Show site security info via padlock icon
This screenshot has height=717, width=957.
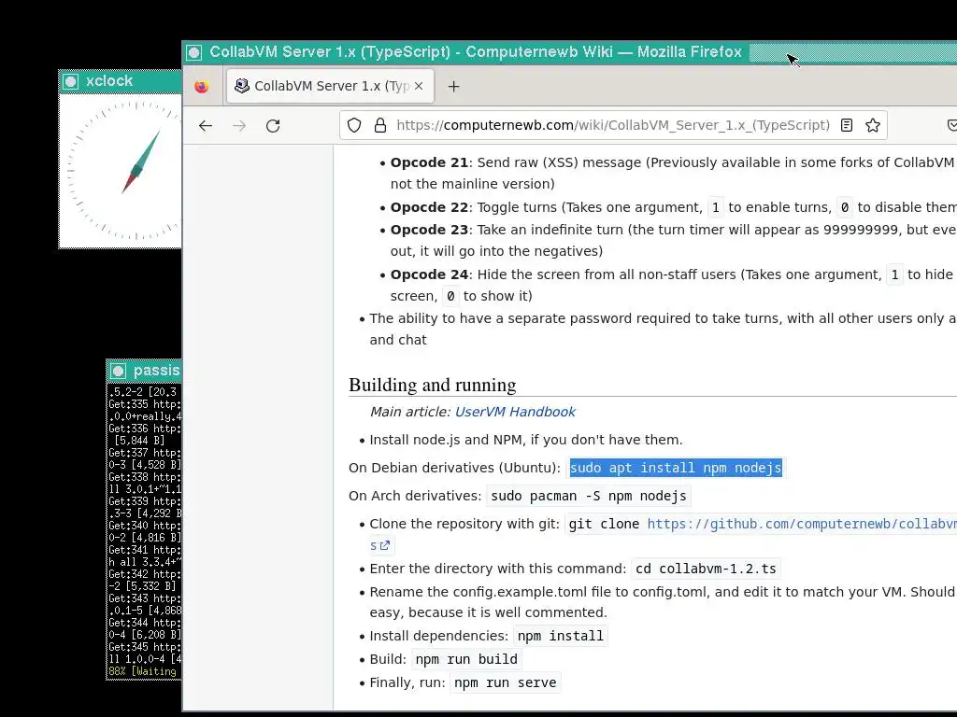(380, 126)
